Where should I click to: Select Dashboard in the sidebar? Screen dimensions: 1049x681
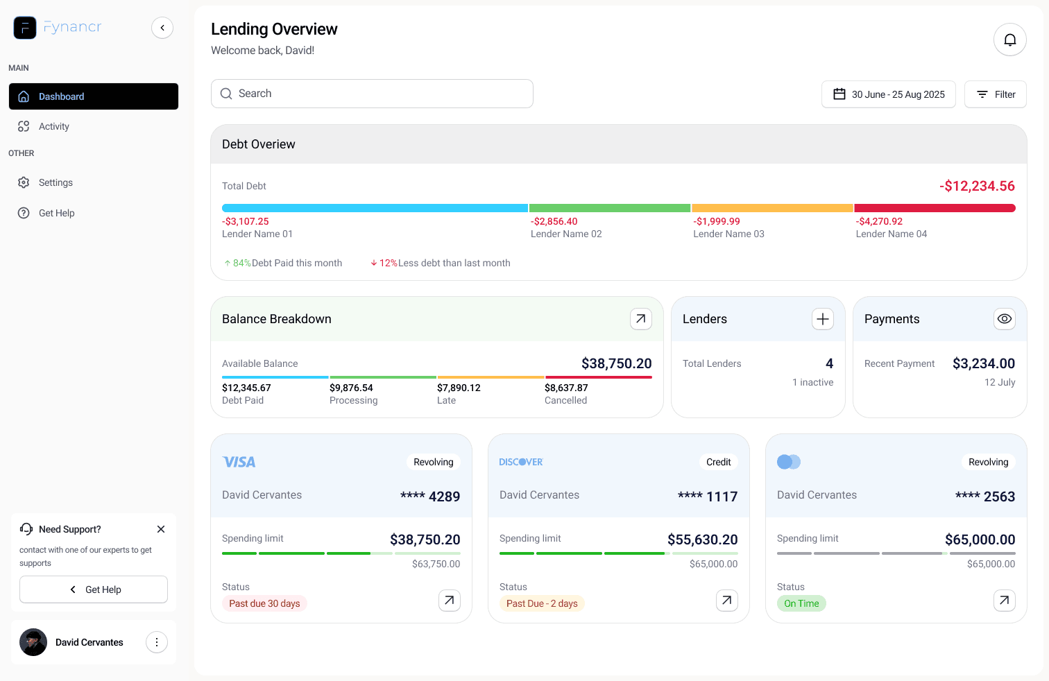(93, 96)
